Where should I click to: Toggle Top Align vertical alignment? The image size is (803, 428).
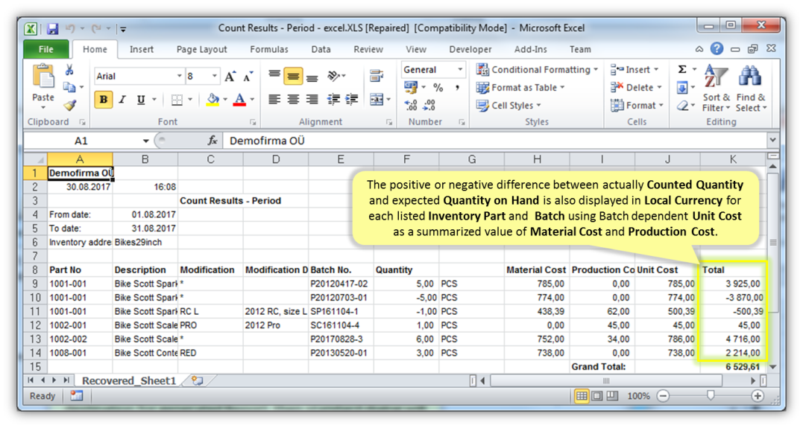(274, 76)
